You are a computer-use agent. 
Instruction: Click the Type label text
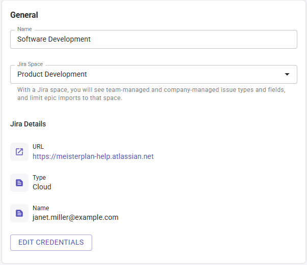click(39, 178)
